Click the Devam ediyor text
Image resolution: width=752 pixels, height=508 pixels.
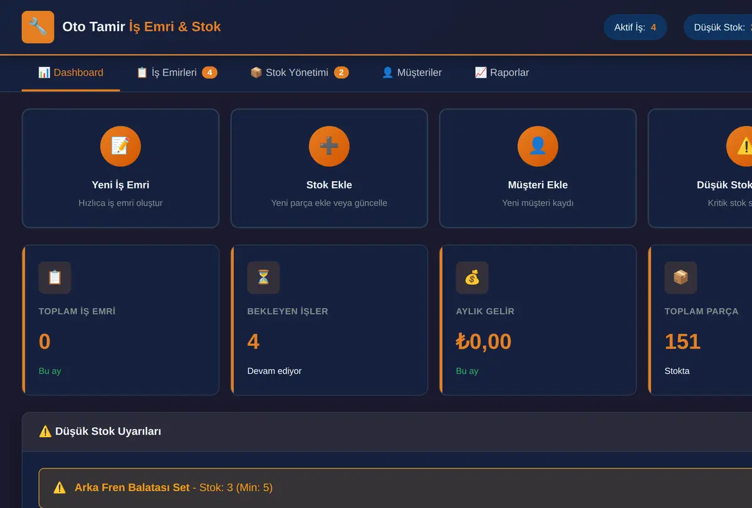[274, 371]
